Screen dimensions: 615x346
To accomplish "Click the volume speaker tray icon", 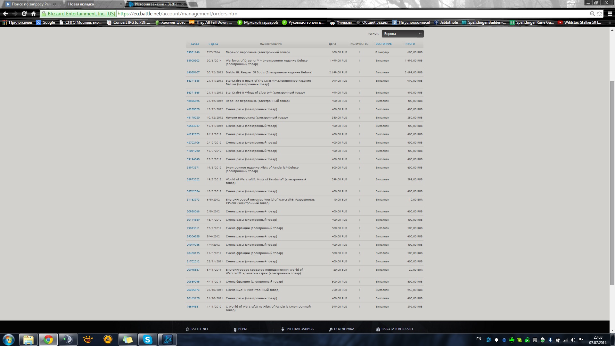I will [573, 340].
